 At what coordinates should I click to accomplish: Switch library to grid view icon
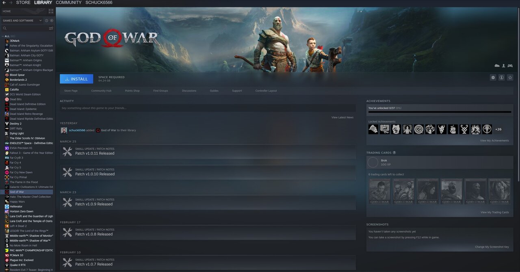click(x=50, y=11)
